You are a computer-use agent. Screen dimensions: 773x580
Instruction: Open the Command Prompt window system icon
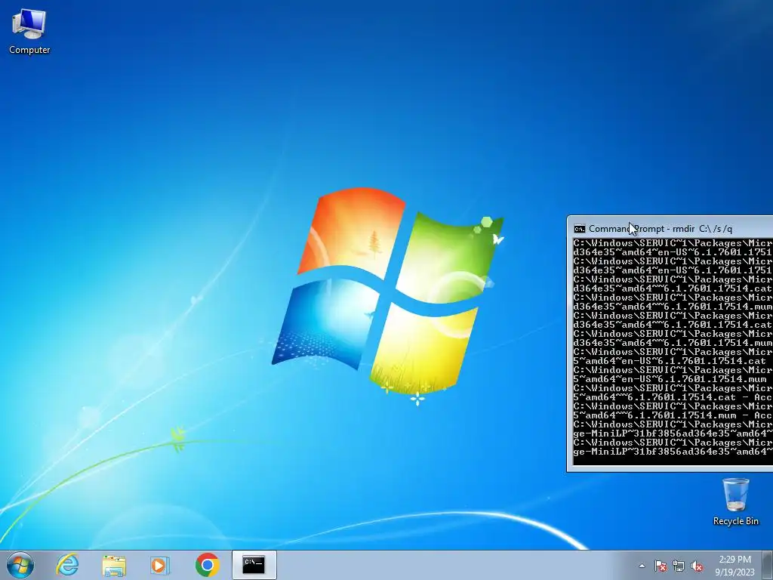579,229
